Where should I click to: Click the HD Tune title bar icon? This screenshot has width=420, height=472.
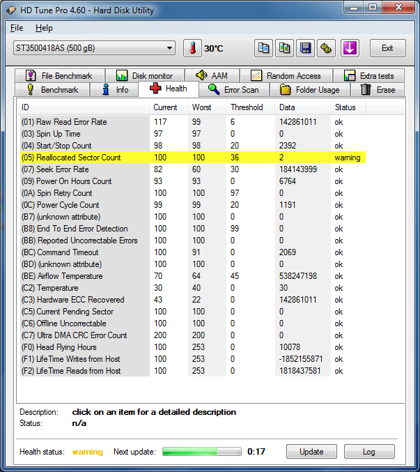11,10
